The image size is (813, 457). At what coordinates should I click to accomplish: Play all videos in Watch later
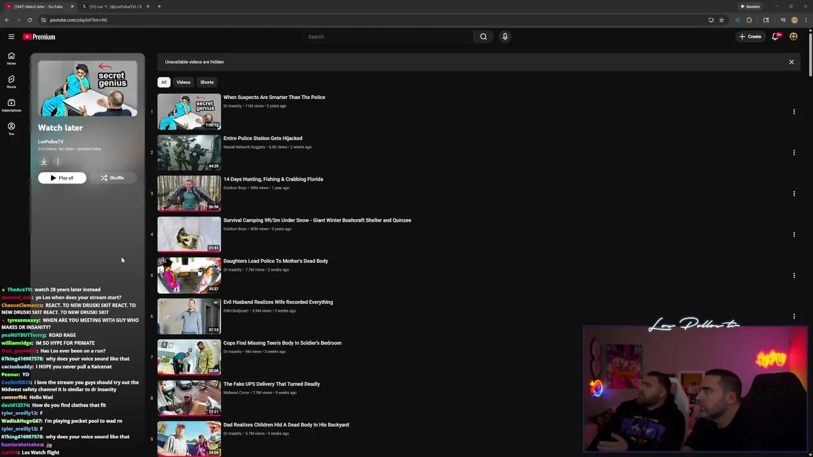click(62, 178)
